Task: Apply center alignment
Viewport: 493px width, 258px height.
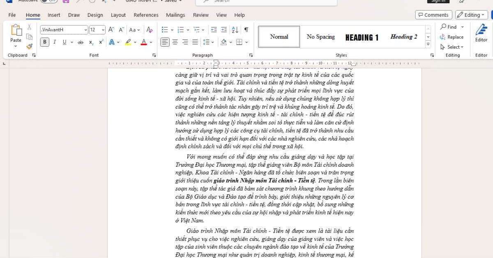Action: [x=175, y=42]
